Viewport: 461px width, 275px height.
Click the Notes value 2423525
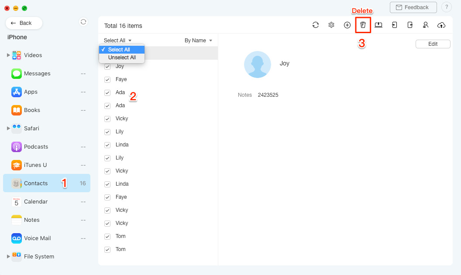click(268, 95)
